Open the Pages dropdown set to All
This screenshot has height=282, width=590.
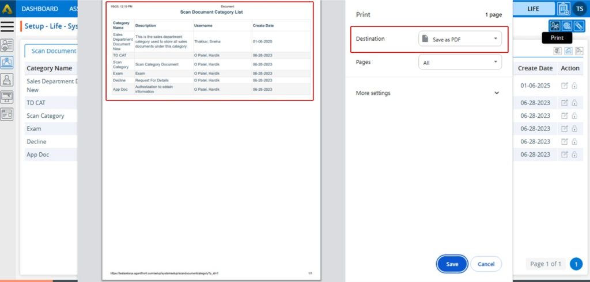tap(460, 62)
